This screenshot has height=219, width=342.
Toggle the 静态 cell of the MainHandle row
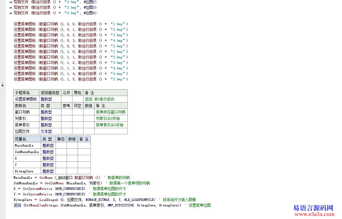click(61, 145)
